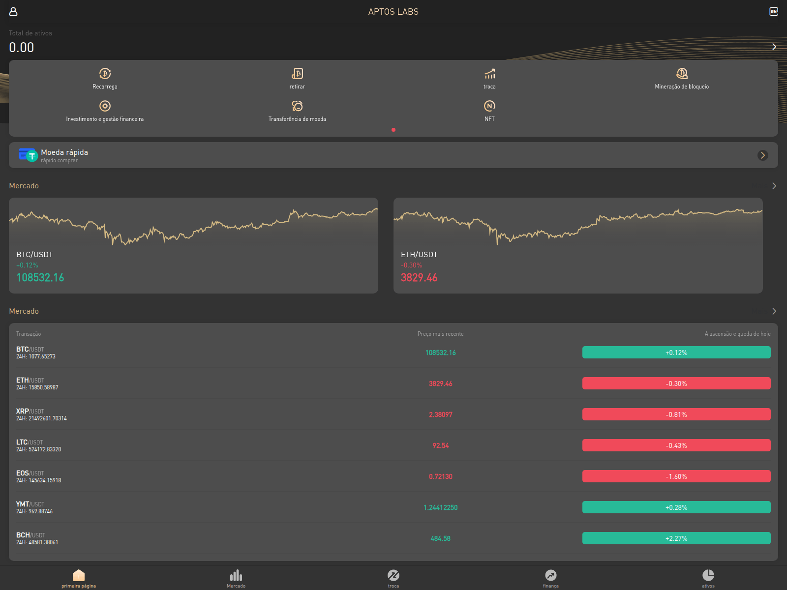Click the YMT price 1.24412250
Viewport: 787px width, 590px height.
[x=441, y=507]
